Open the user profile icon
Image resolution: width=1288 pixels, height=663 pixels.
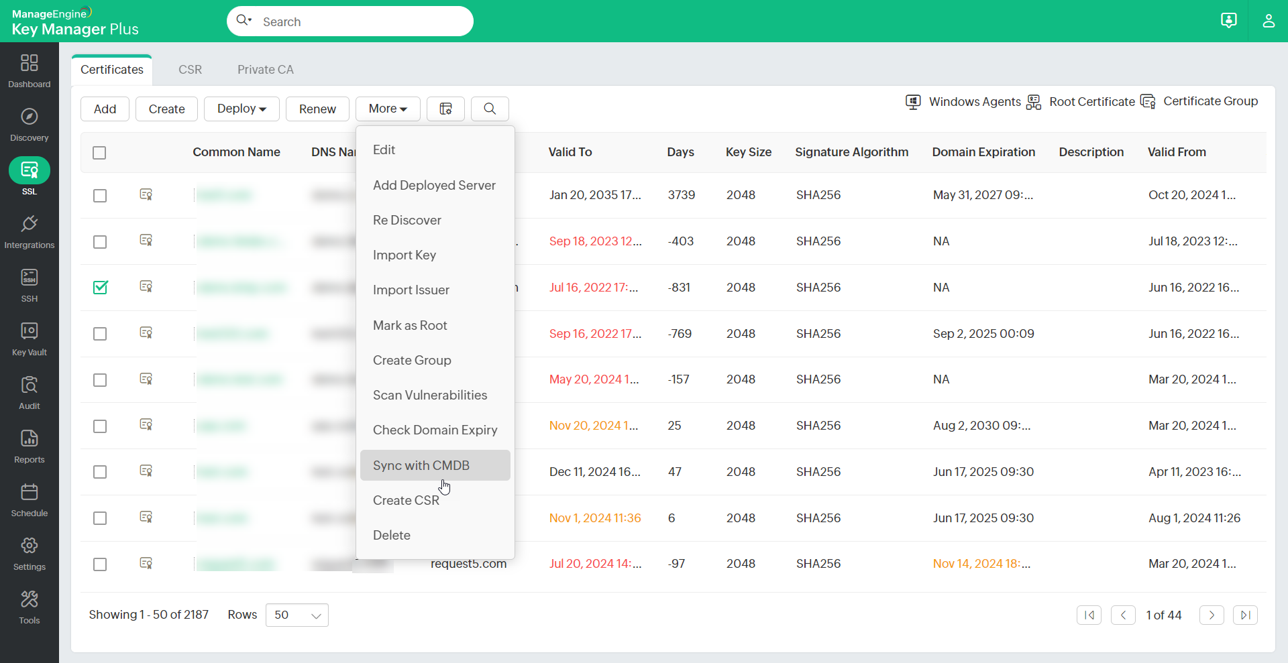(1269, 21)
